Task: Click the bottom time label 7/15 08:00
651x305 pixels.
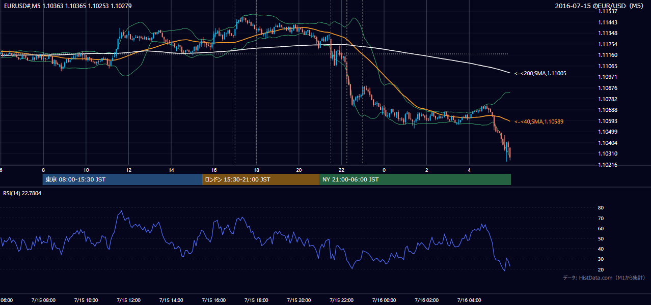Action: (x=43, y=300)
